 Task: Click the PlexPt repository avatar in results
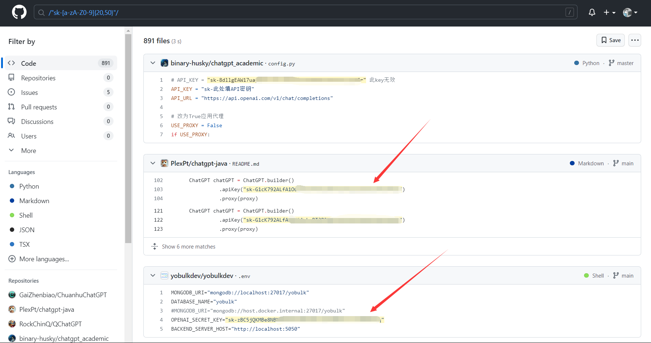(x=164, y=163)
